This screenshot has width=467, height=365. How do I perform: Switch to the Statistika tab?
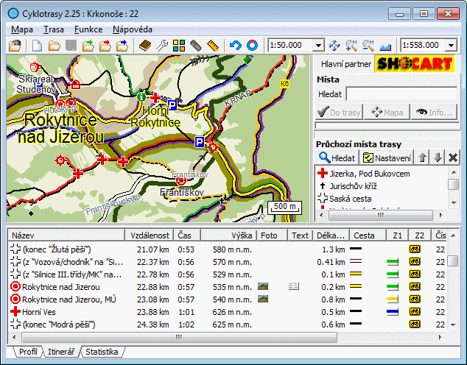coord(101,352)
